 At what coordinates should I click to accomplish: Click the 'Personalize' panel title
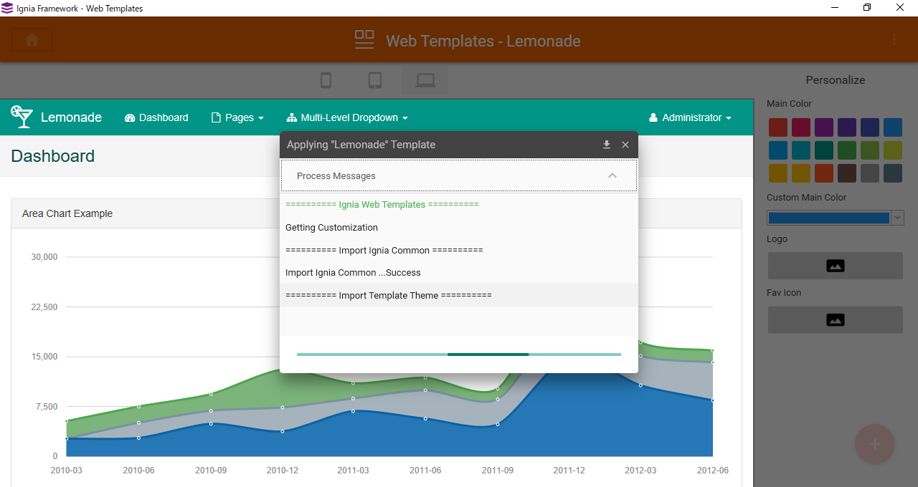836,80
